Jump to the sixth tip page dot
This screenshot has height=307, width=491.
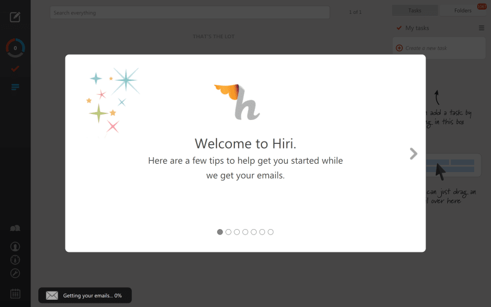pyautogui.click(x=262, y=232)
